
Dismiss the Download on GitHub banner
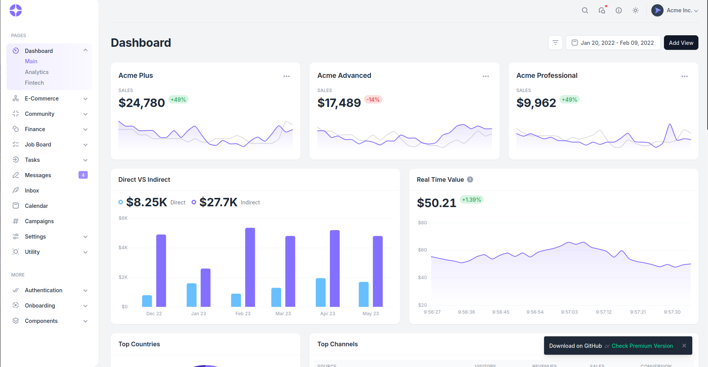point(684,346)
